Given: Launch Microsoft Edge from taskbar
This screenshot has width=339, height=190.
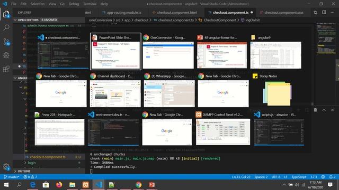Looking at the screenshot, I should [33, 185].
